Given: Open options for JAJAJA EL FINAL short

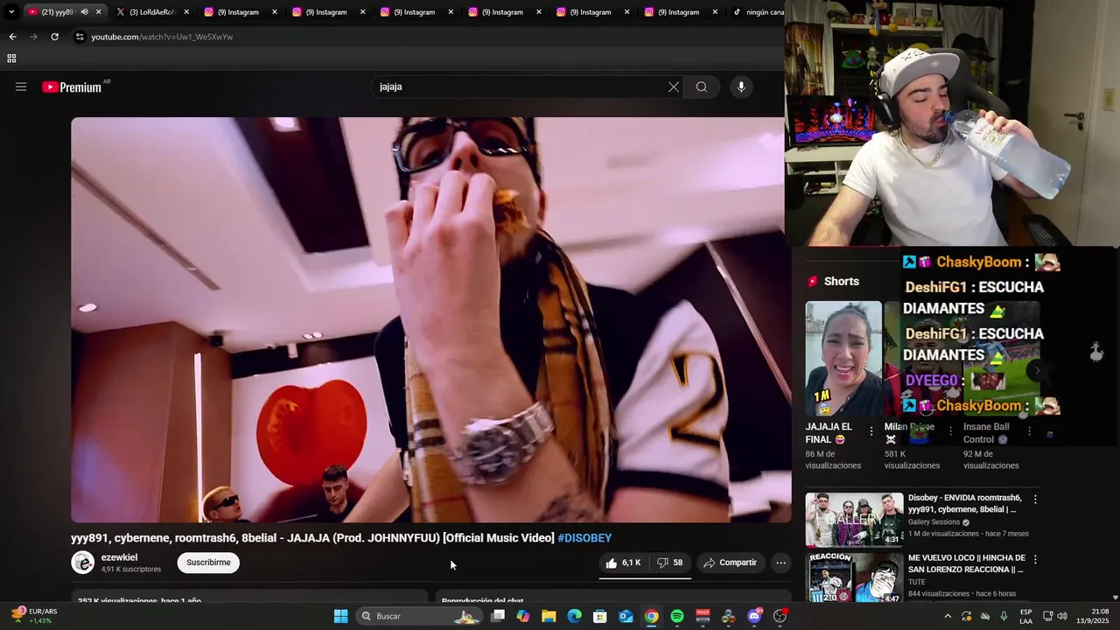Looking at the screenshot, I should pyautogui.click(x=871, y=431).
